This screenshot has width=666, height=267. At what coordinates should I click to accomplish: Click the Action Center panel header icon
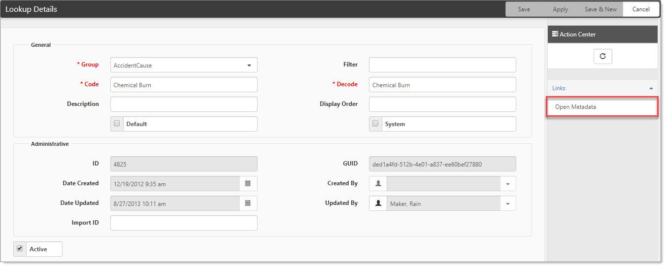click(x=555, y=34)
